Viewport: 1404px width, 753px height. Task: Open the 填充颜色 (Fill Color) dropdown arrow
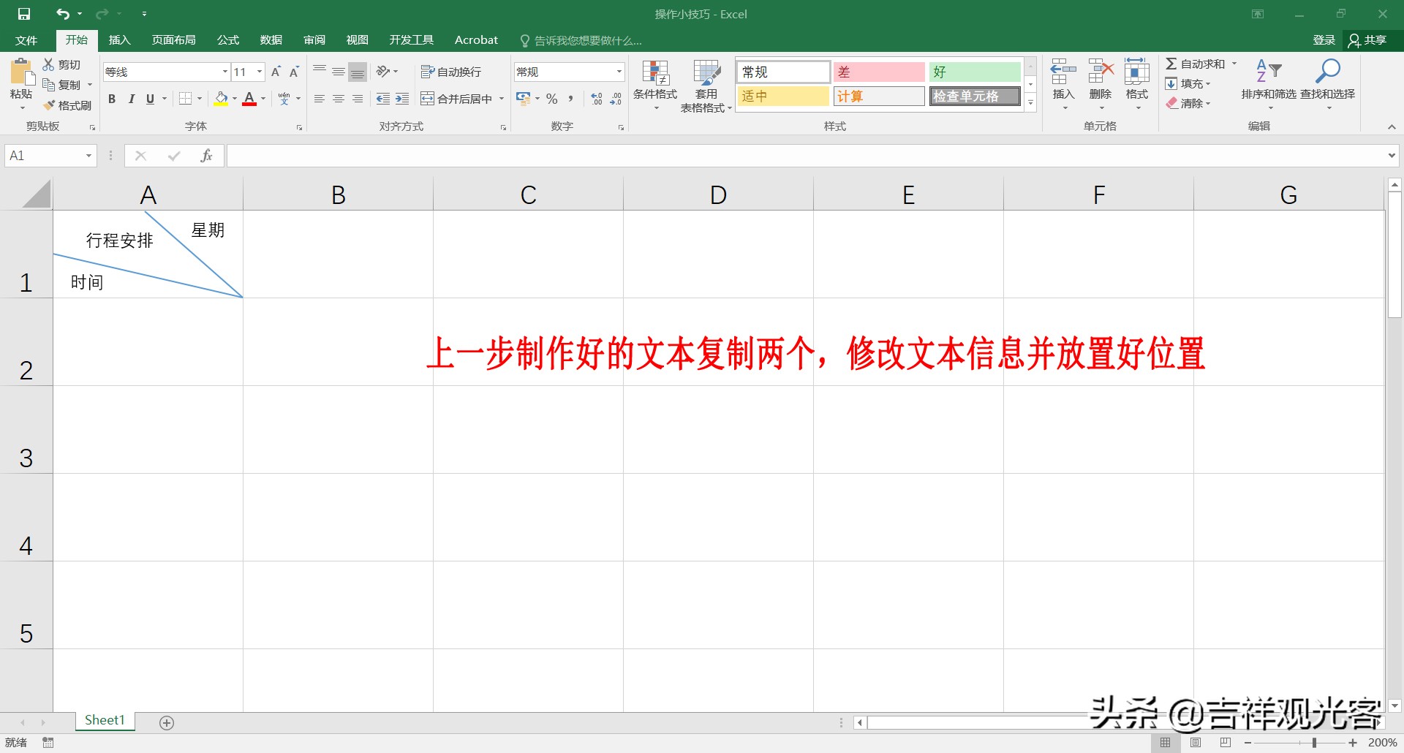pyautogui.click(x=234, y=99)
